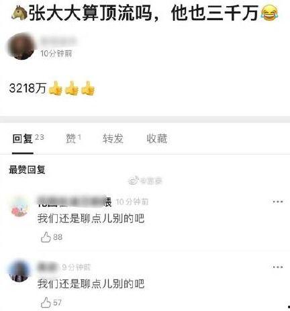Image resolution: width=290 pixels, height=311 pixels.
Task: Select the post body text 3218万
Action: [x=28, y=88]
